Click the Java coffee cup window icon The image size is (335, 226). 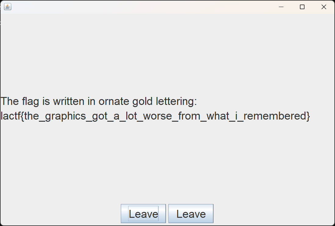pyautogui.click(x=8, y=7)
